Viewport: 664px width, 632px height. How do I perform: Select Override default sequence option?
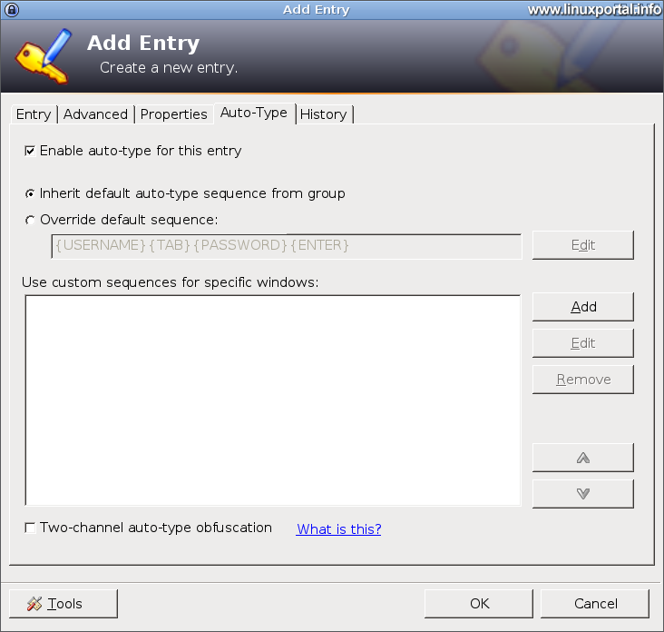pyautogui.click(x=30, y=220)
